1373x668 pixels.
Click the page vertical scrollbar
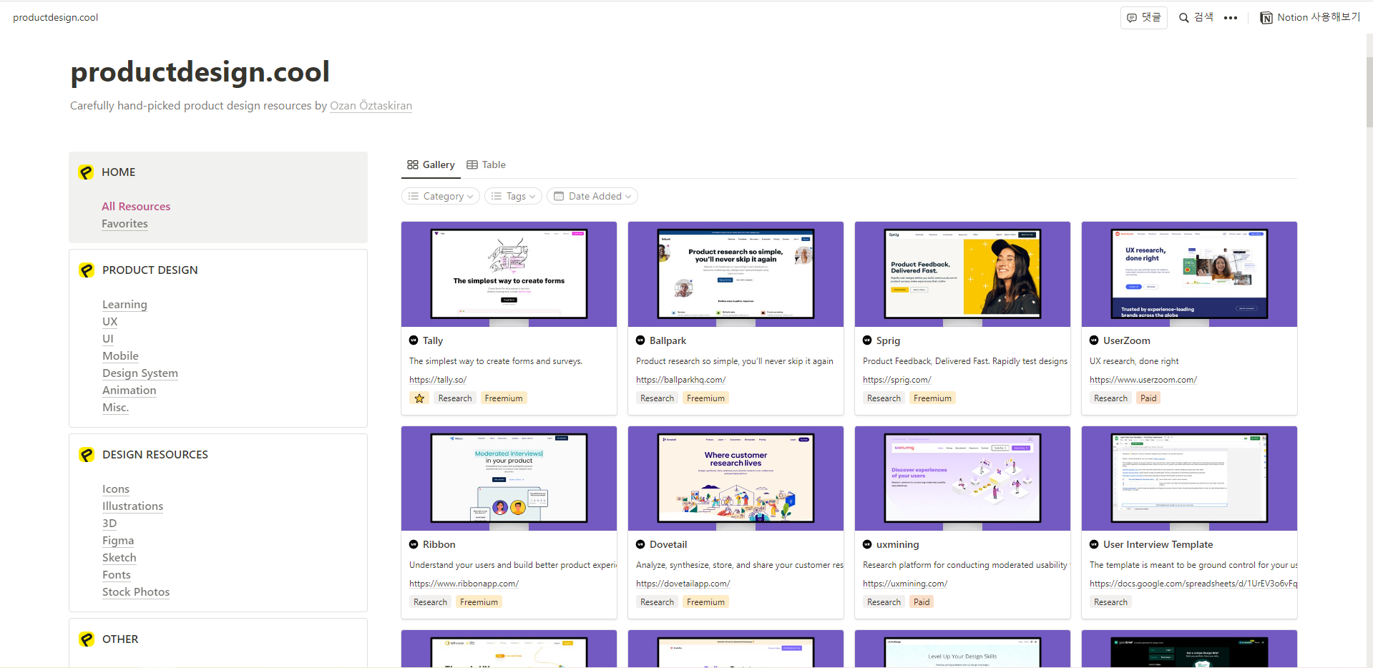[1369, 93]
